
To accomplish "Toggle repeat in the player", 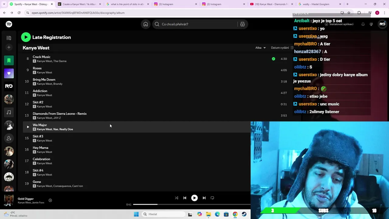I will tap(212, 198).
